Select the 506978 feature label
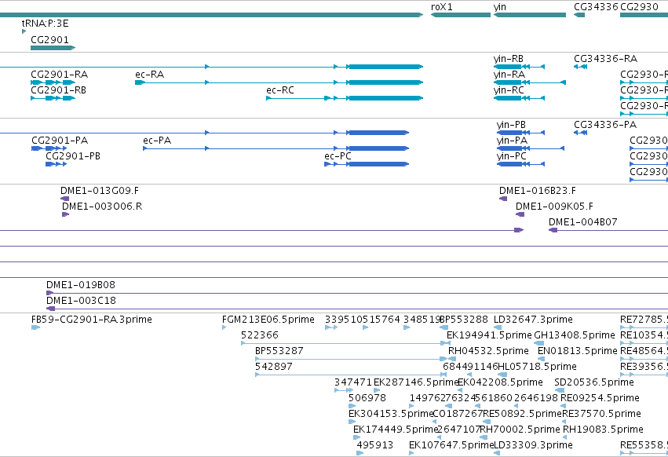 [367, 398]
